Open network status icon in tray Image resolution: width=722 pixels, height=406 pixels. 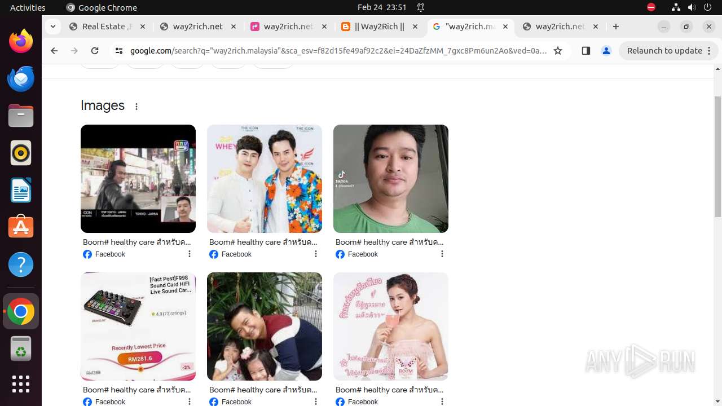pyautogui.click(x=676, y=7)
